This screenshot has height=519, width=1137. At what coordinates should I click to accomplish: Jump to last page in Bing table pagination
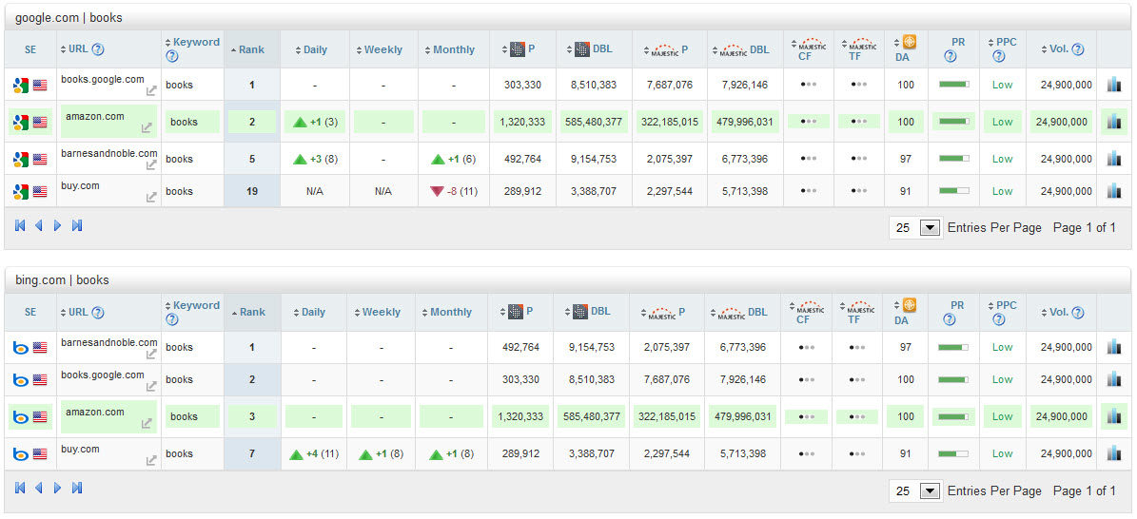pyautogui.click(x=77, y=489)
